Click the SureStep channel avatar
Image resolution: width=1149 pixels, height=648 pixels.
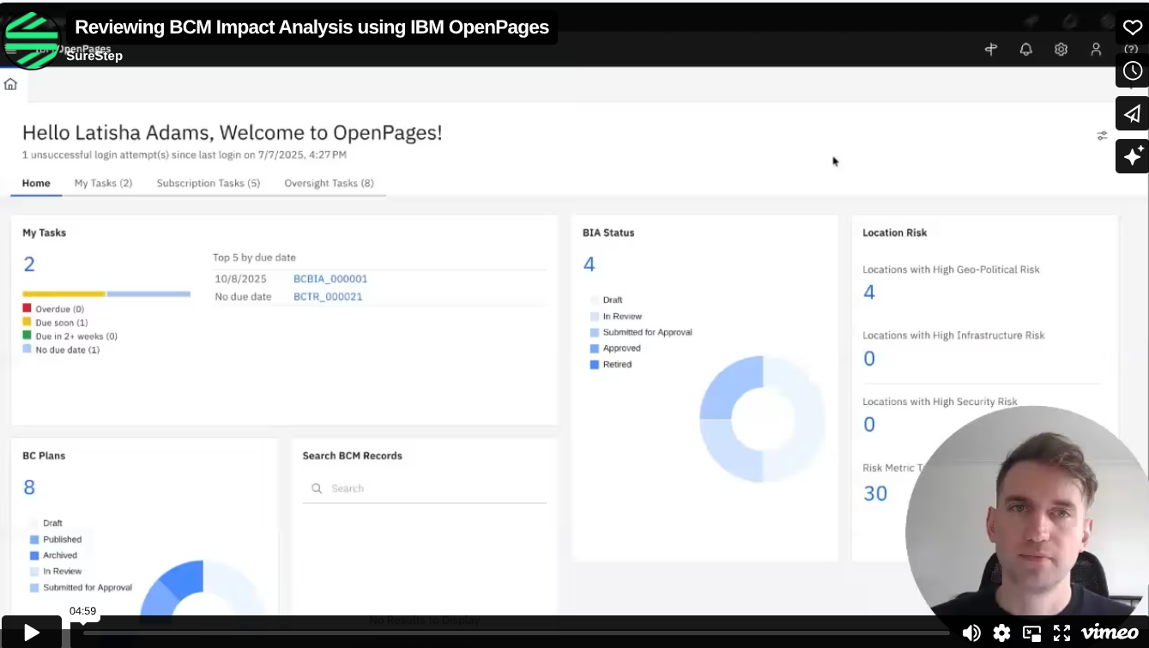pyautogui.click(x=32, y=39)
